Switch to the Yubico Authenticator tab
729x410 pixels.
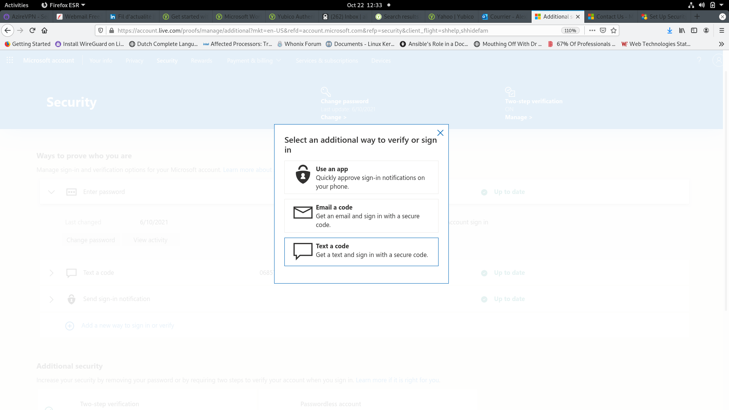[x=292, y=16]
